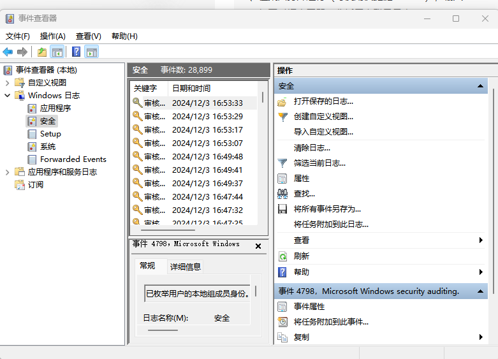Click the green refresh icon for 刷新
Viewport: 498px width, 359px height.
coord(282,256)
